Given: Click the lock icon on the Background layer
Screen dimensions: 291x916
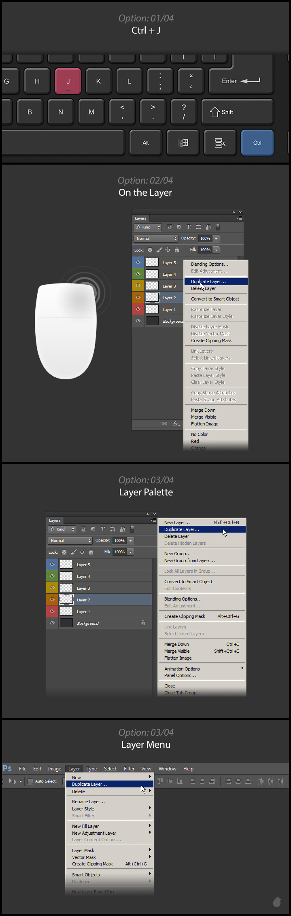Looking at the screenshot, I should (x=143, y=623).
